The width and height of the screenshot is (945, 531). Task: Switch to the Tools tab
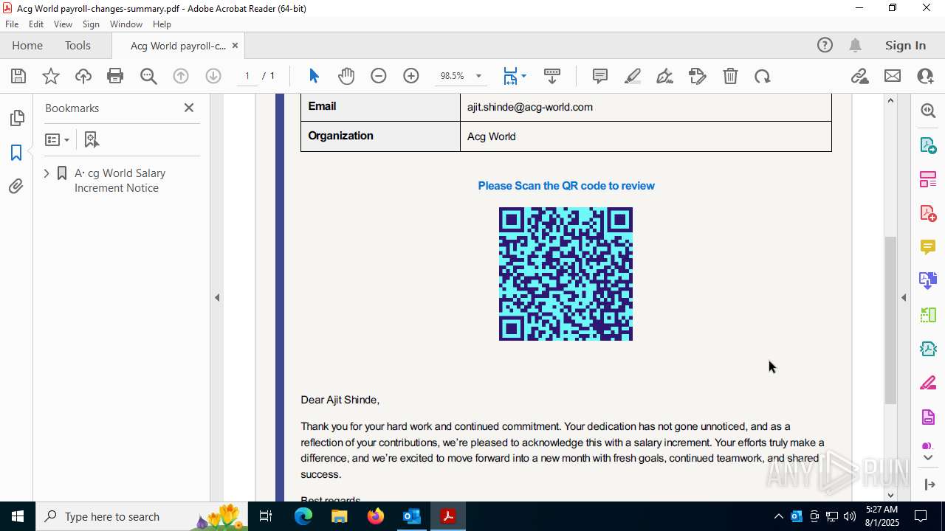click(78, 46)
